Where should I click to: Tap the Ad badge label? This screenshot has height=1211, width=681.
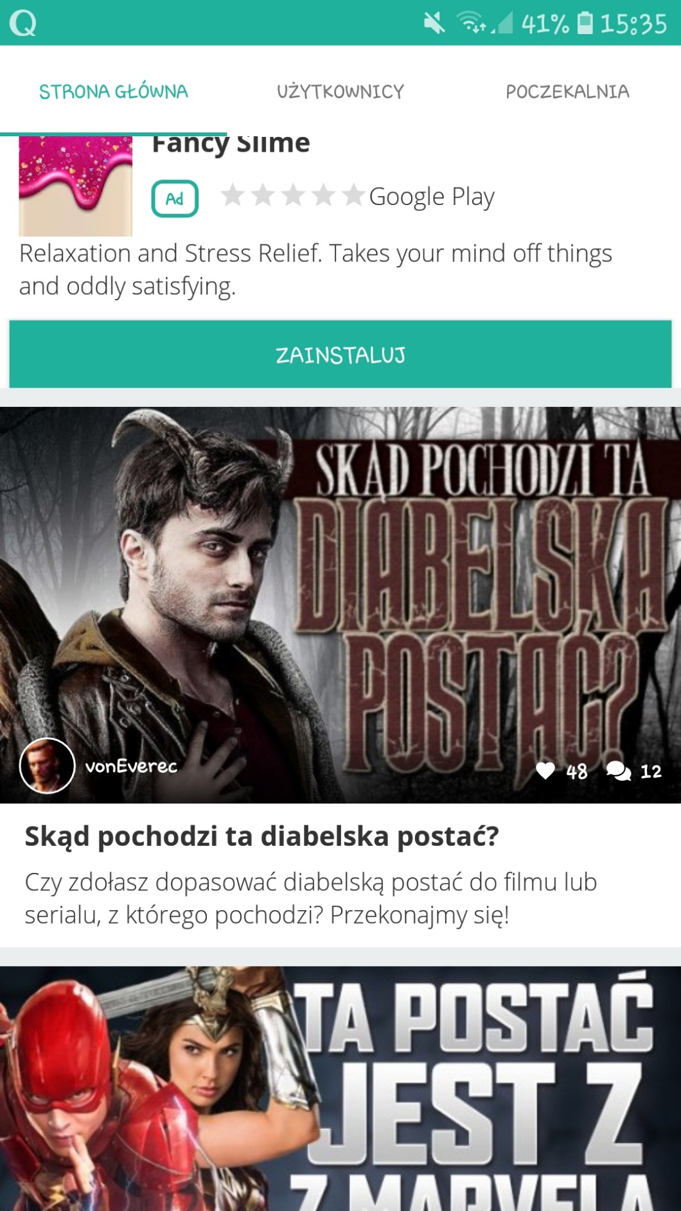[175, 199]
